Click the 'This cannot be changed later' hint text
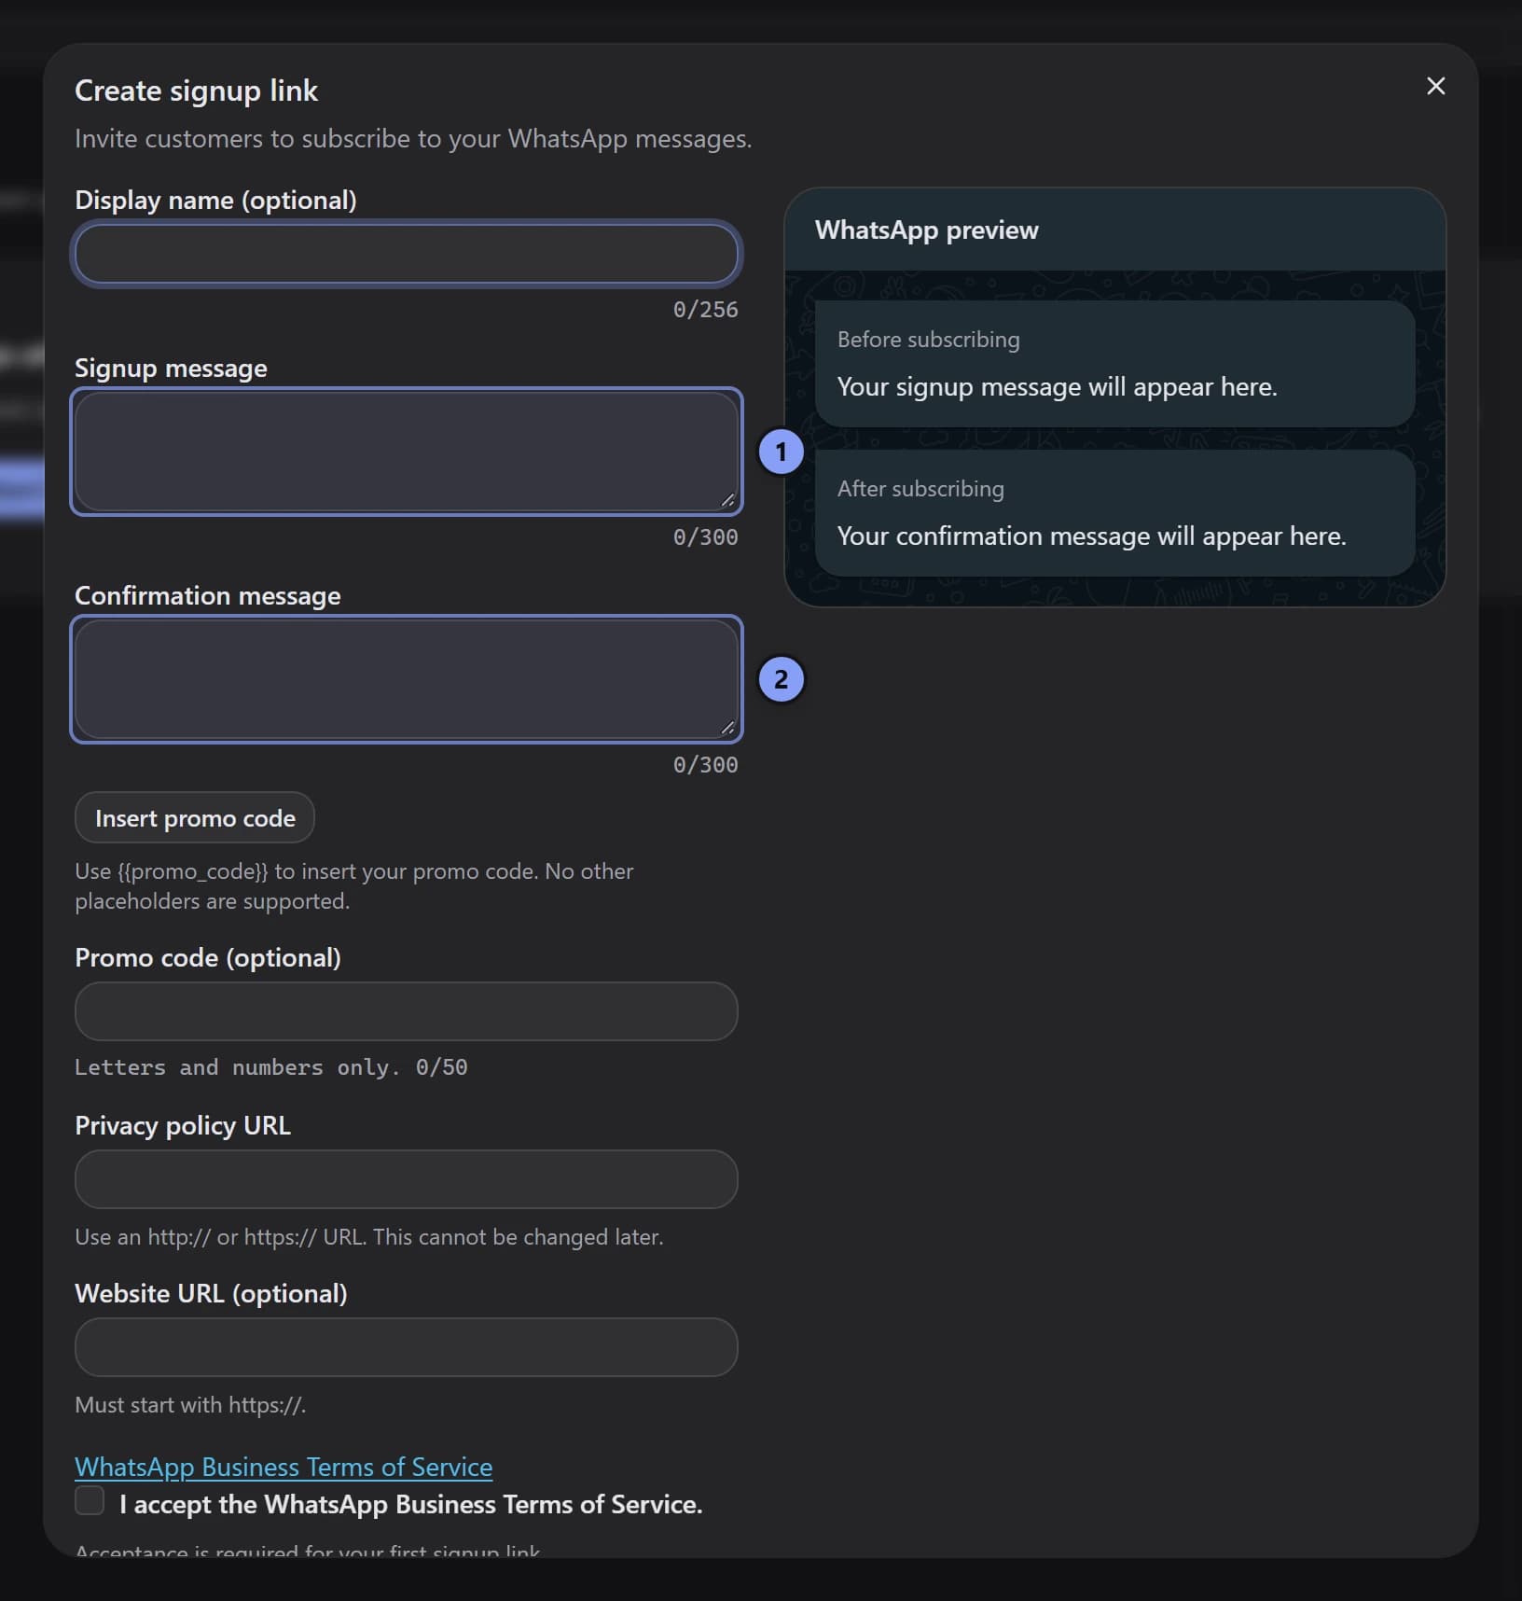The image size is (1522, 1601). (x=518, y=1237)
